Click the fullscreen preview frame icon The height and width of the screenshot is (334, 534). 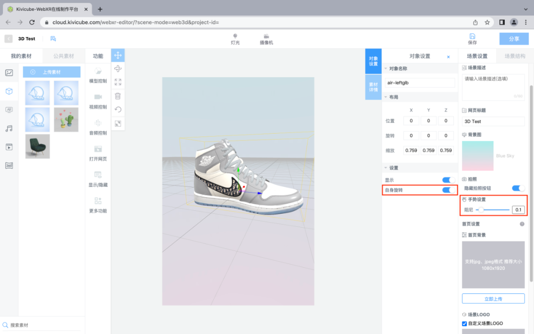[x=118, y=123]
